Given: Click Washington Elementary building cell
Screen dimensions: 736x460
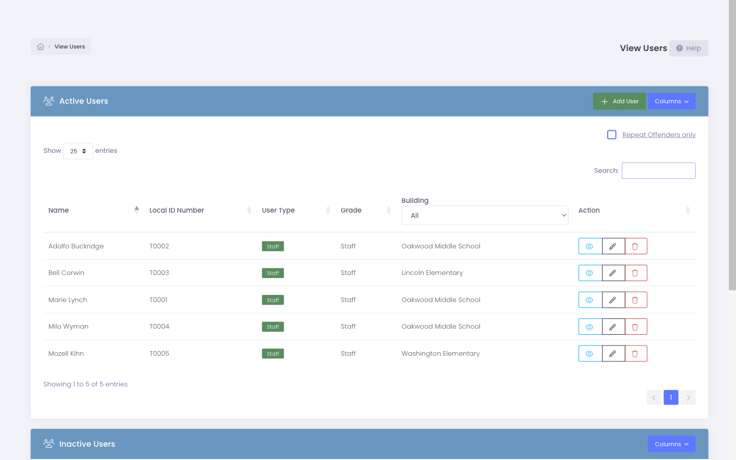Looking at the screenshot, I should (x=441, y=353).
